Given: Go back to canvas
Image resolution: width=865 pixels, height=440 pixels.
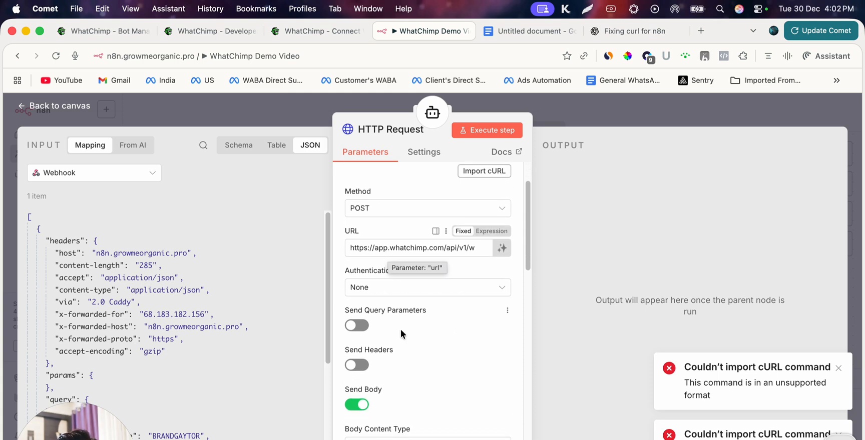Looking at the screenshot, I should pyautogui.click(x=54, y=106).
